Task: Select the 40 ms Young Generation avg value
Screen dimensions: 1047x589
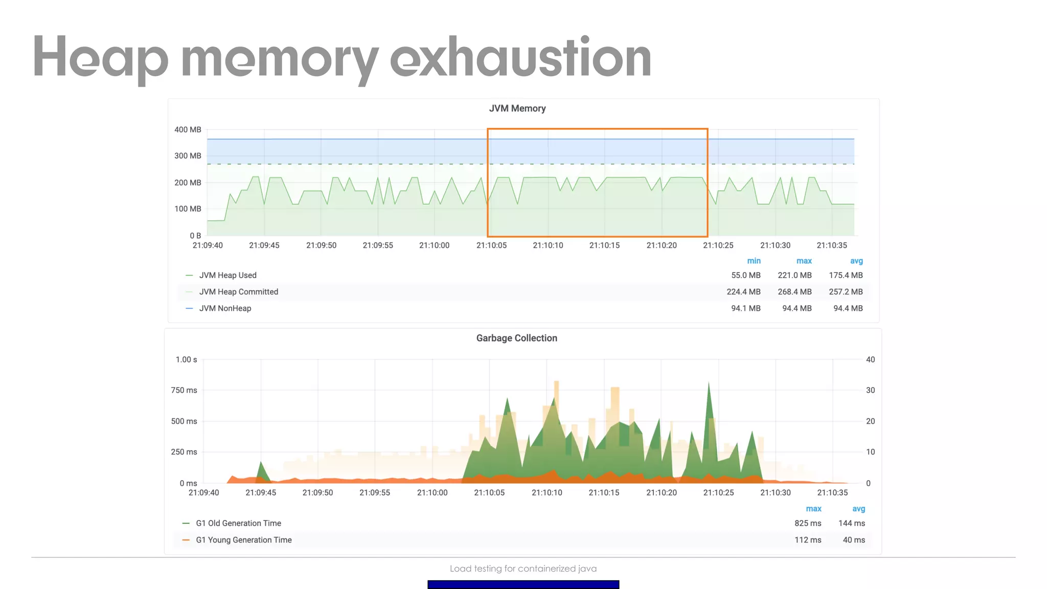Action: pyautogui.click(x=854, y=540)
